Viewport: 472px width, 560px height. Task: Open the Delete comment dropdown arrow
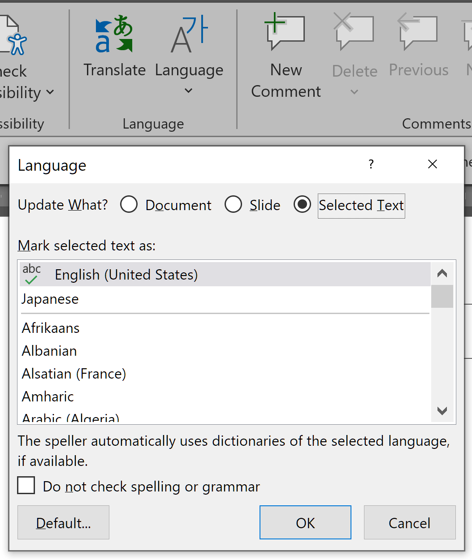[354, 92]
